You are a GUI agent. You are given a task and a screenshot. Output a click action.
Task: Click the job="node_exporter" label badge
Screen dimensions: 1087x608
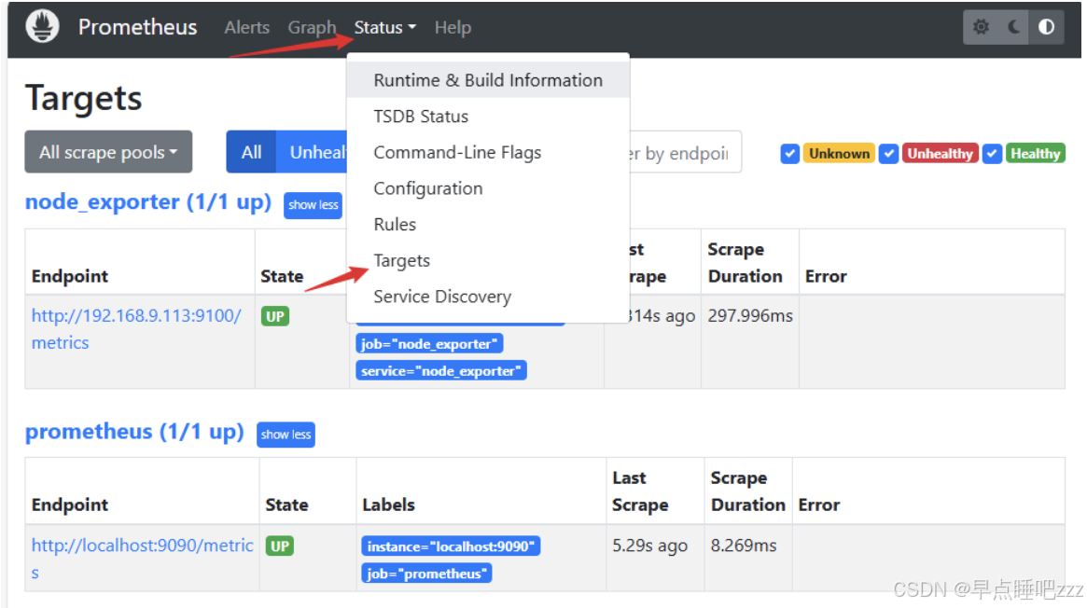pyautogui.click(x=429, y=343)
